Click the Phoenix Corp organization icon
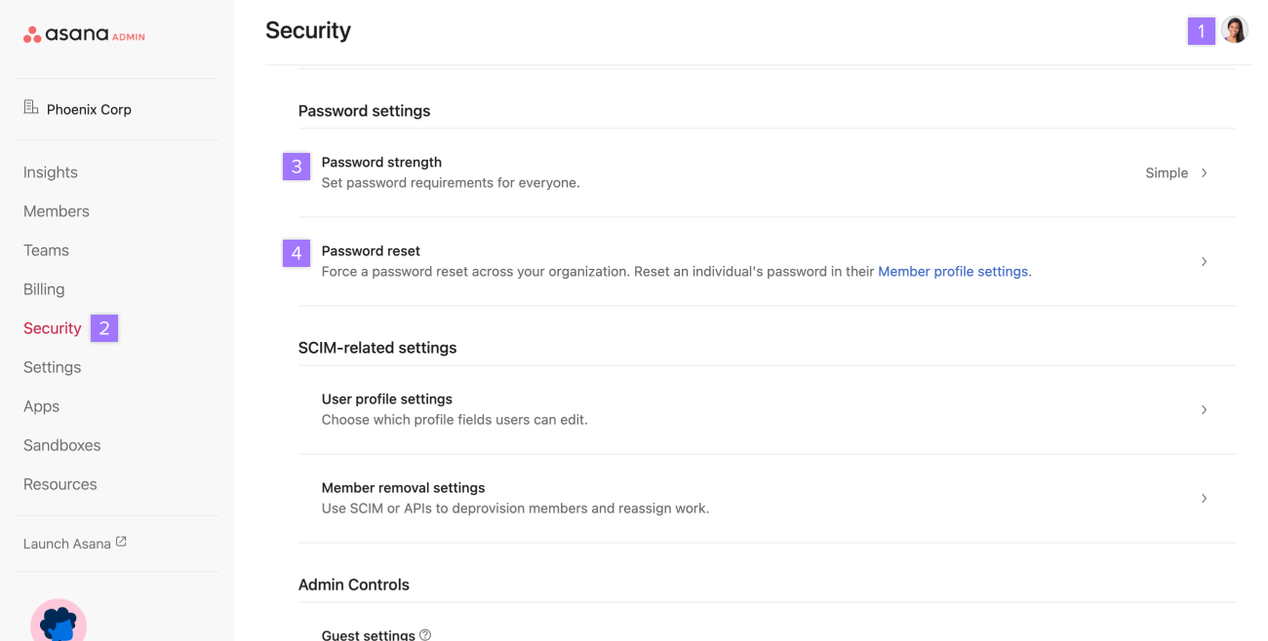Screen dimensions: 1268x641 [x=29, y=108]
